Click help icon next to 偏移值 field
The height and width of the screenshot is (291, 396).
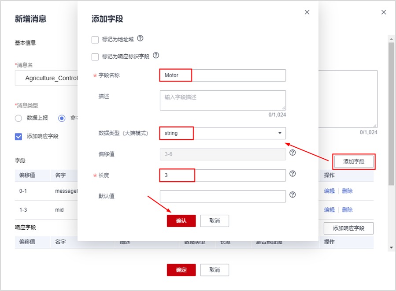coord(292,153)
